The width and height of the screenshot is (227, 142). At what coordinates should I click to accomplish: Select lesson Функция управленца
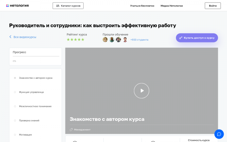coord(31,92)
